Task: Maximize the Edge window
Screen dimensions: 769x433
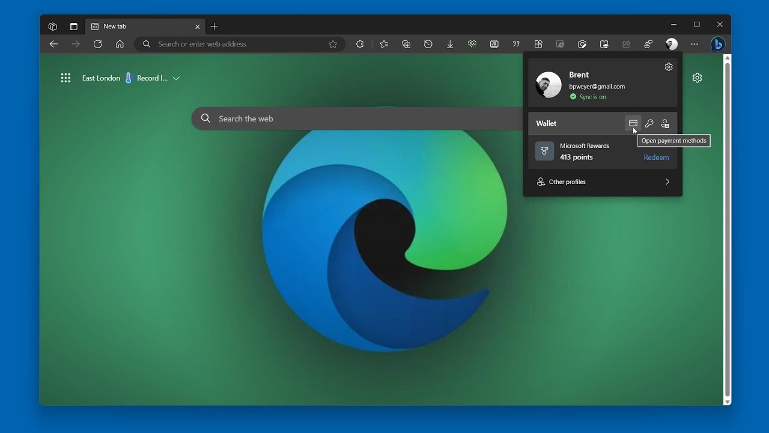Action: click(x=697, y=25)
